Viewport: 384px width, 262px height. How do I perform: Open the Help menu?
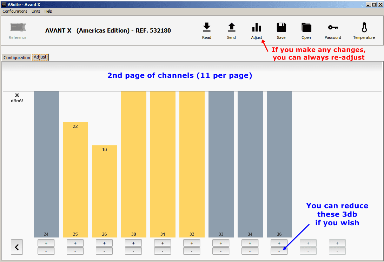pyautogui.click(x=48, y=11)
